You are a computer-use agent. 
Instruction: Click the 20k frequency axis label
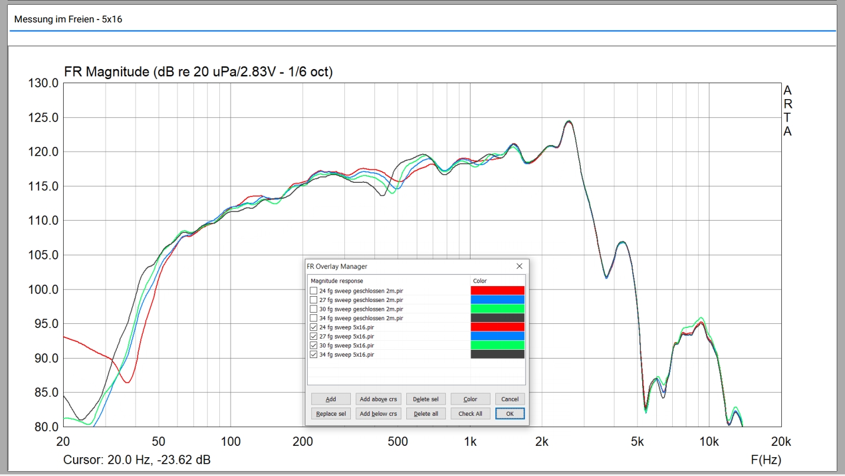point(781,442)
